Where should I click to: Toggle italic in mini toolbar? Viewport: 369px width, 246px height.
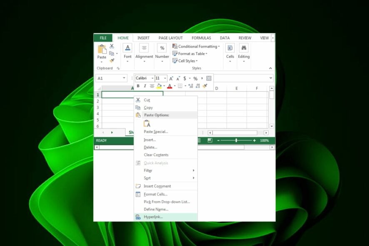145,86
